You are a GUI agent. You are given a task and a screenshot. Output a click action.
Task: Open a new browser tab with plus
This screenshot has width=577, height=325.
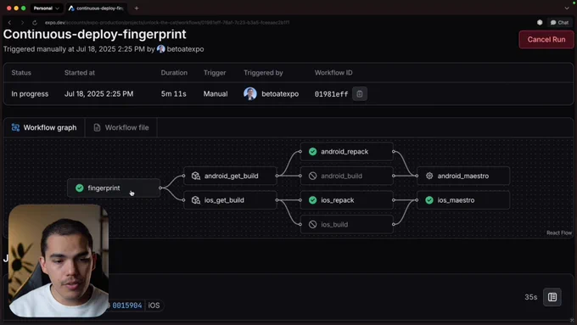pyautogui.click(x=137, y=8)
